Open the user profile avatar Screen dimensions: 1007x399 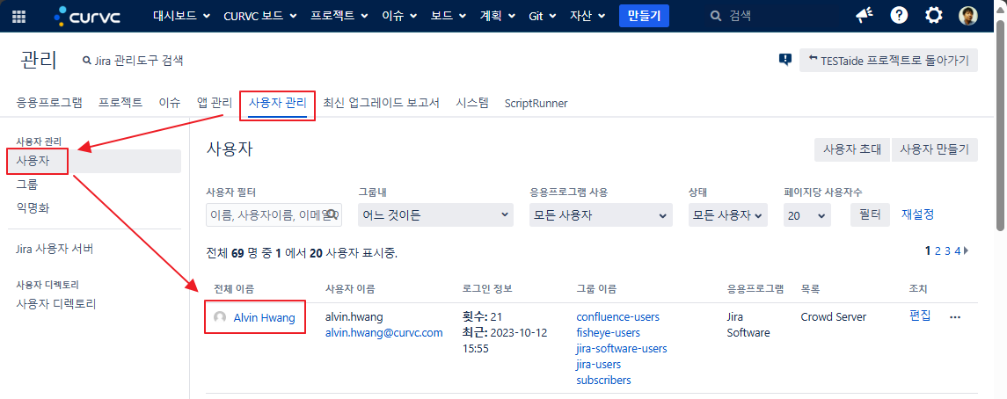(x=967, y=16)
